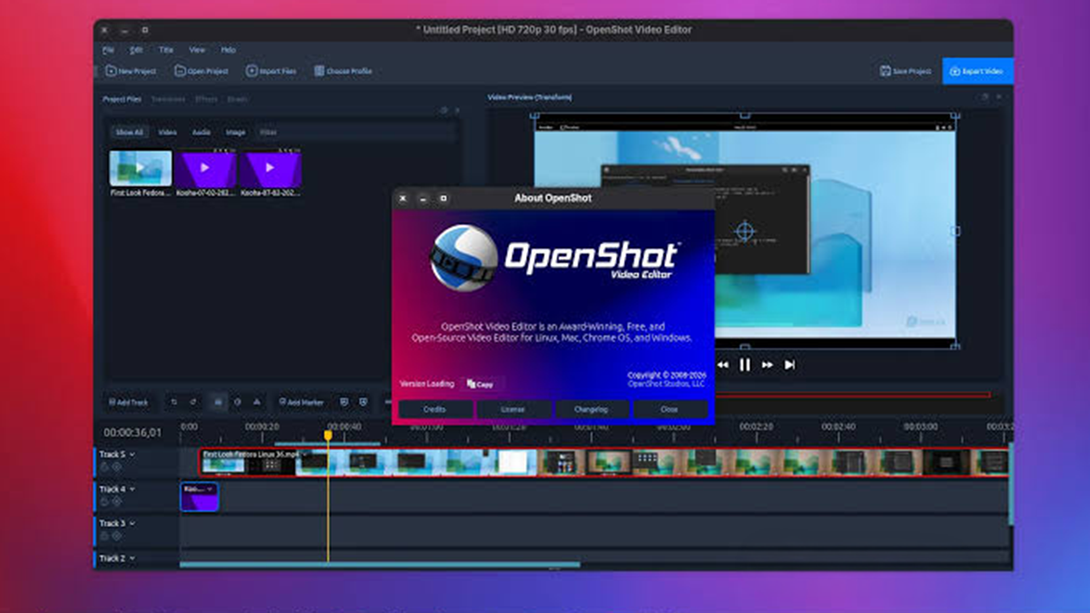Click the Export Video button

click(x=977, y=71)
